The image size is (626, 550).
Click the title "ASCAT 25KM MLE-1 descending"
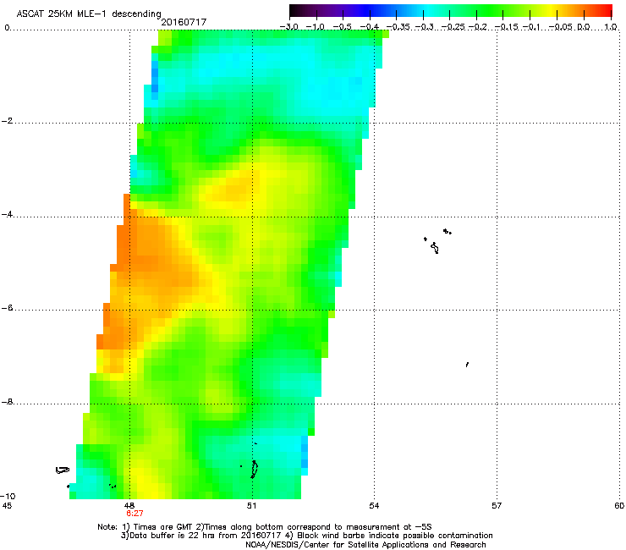(x=89, y=14)
